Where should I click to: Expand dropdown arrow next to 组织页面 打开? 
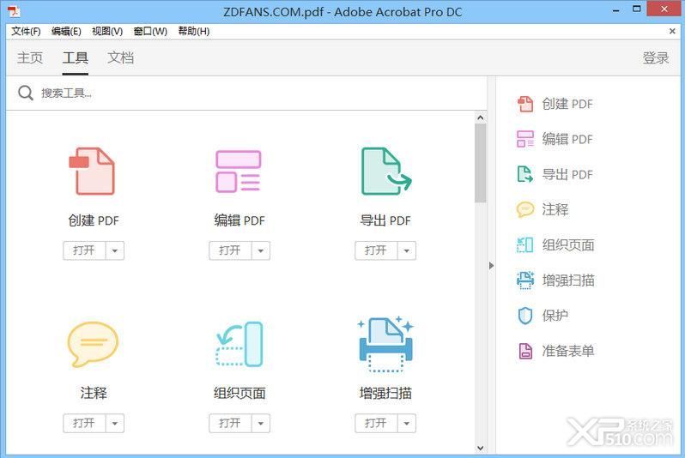[261, 423]
